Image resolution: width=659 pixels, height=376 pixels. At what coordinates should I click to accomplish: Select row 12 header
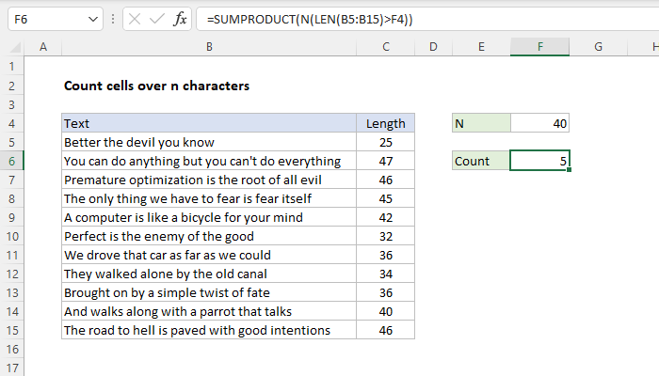pos(11,274)
